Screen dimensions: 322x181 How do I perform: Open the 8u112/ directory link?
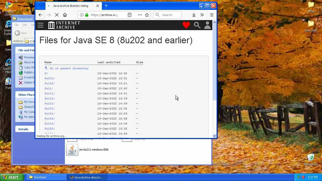point(50,99)
